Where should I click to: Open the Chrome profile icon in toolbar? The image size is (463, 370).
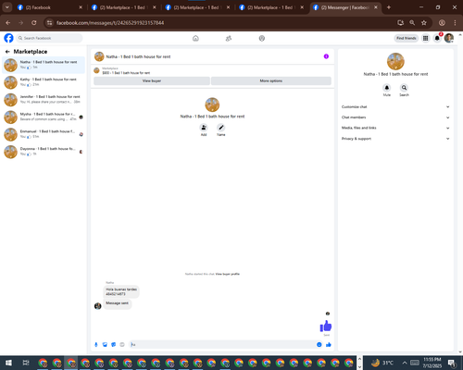pyautogui.click(x=442, y=22)
